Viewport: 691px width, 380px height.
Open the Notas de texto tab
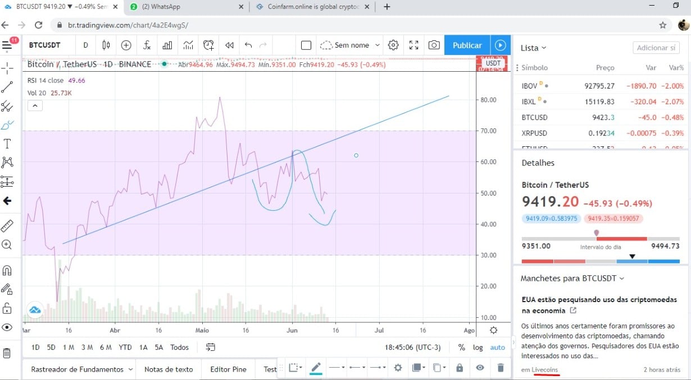(169, 369)
